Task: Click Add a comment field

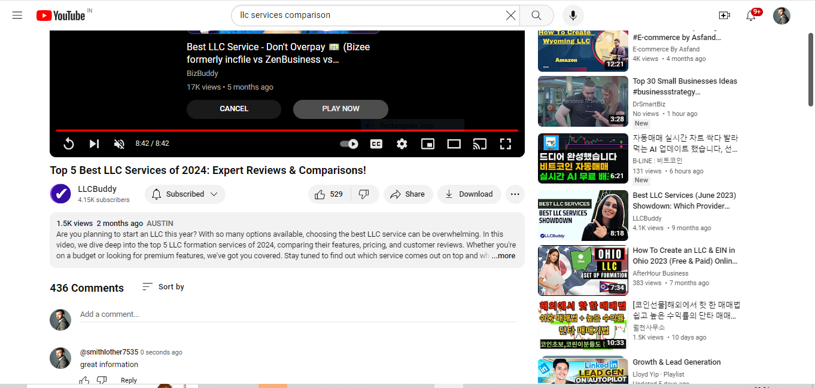Action: pyautogui.click(x=298, y=314)
